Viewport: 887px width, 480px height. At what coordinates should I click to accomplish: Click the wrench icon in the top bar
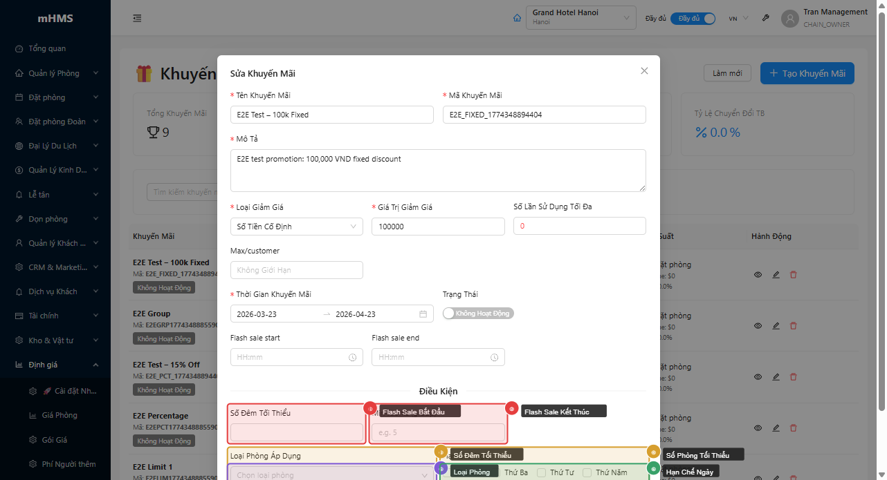[x=765, y=18]
